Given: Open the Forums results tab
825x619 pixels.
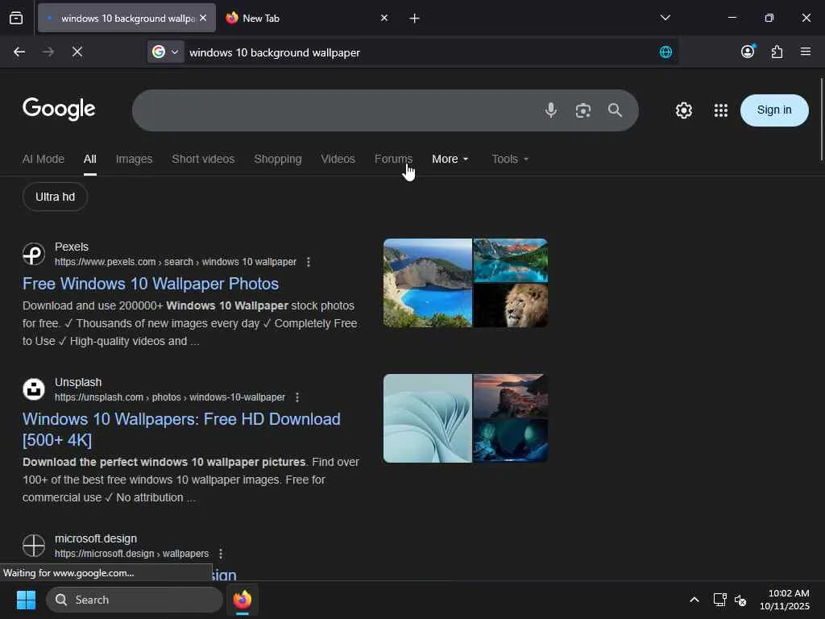Looking at the screenshot, I should [393, 159].
